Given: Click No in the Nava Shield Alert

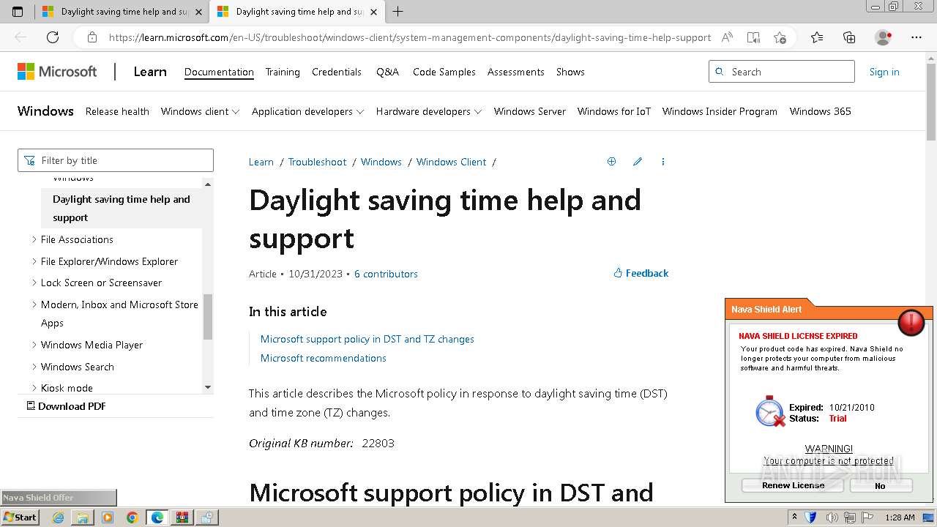Looking at the screenshot, I should pos(881,485).
